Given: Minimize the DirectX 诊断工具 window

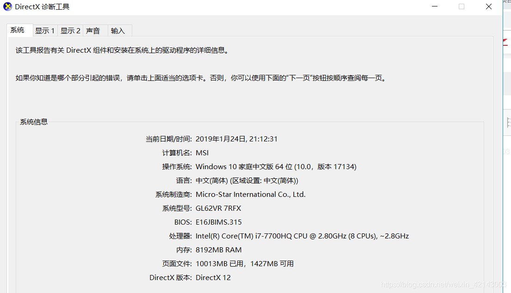Looking at the screenshot, I should (x=435, y=6).
